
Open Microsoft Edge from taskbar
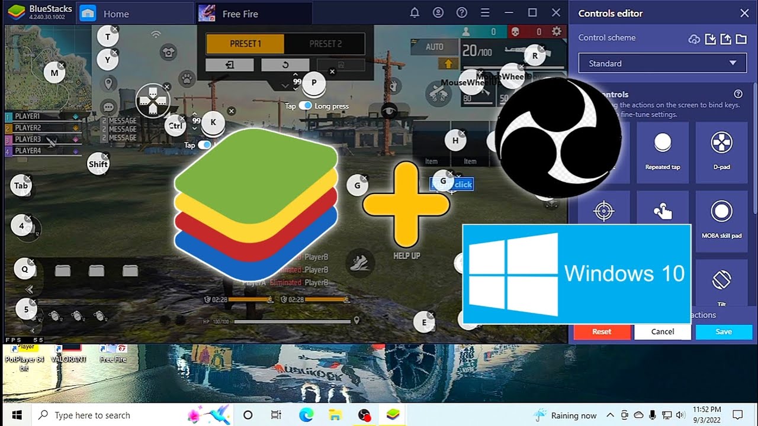(306, 415)
